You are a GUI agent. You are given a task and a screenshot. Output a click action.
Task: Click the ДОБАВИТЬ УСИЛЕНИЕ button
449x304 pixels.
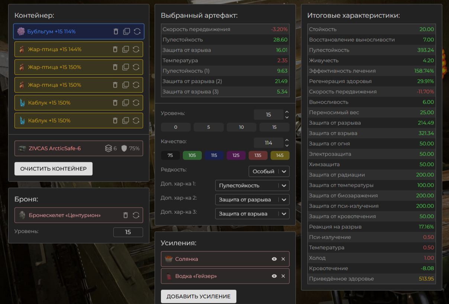point(198,297)
